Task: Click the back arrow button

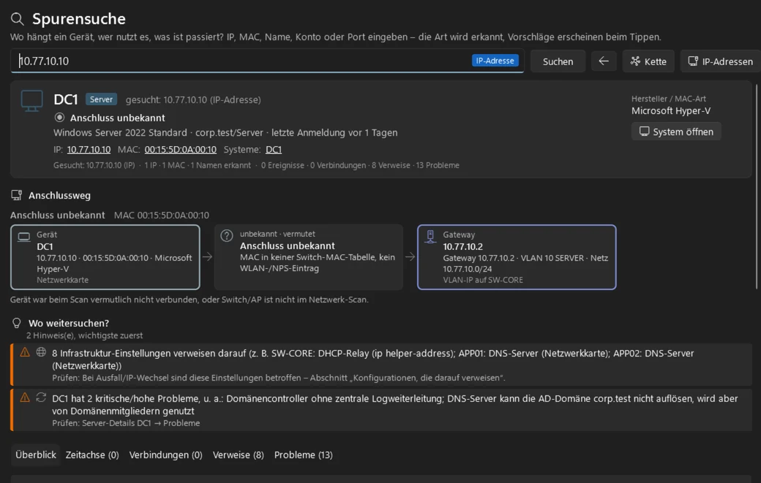Action: coord(604,61)
